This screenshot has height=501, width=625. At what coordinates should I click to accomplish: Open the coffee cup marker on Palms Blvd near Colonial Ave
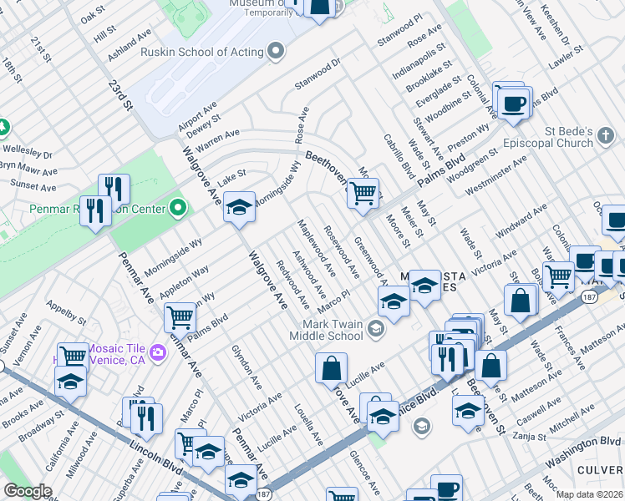click(514, 105)
